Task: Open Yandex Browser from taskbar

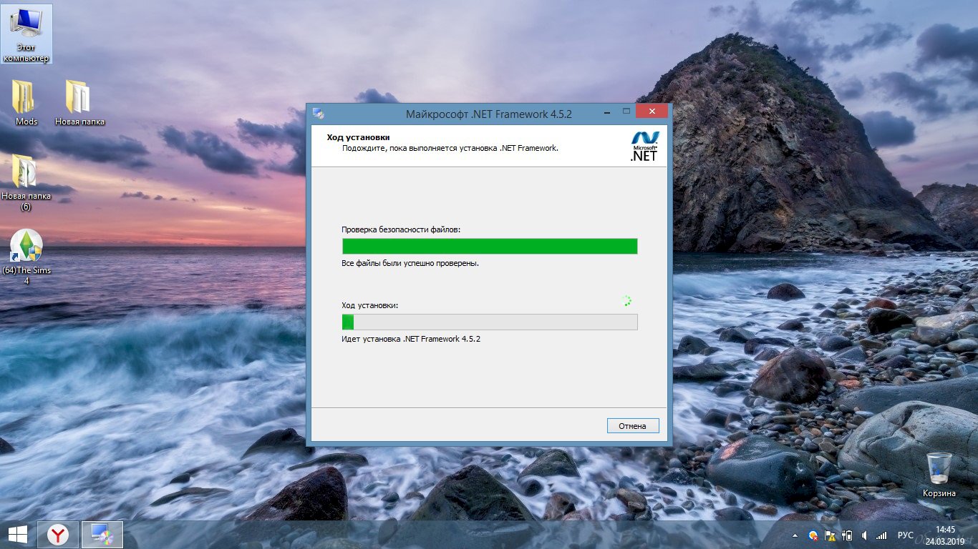Action: pyautogui.click(x=58, y=535)
